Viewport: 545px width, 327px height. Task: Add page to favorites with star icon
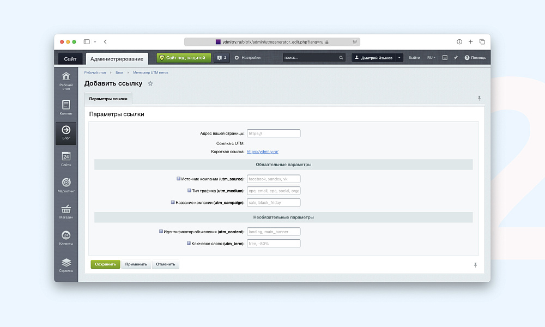click(x=150, y=83)
